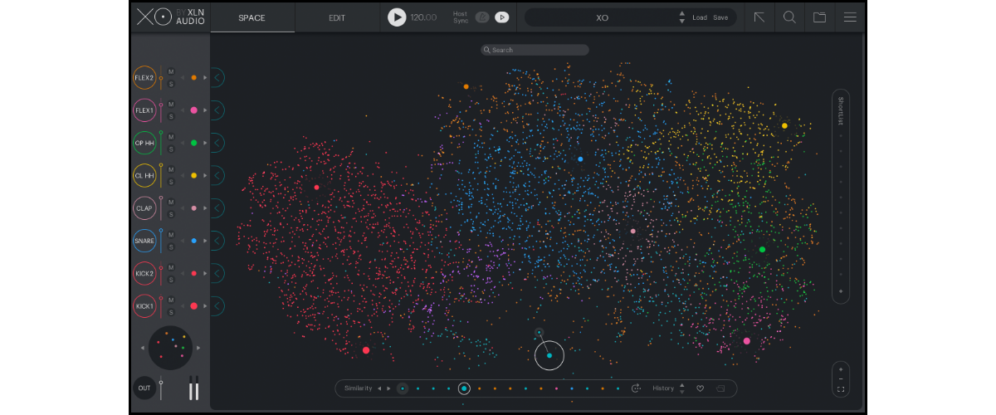996x415 pixels.
Task: Mute the SNARE channel
Action: pyautogui.click(x=171, y=235)
